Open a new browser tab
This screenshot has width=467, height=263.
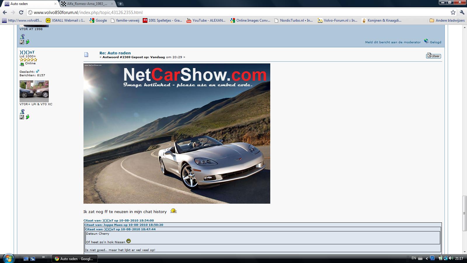coord(120,4)
